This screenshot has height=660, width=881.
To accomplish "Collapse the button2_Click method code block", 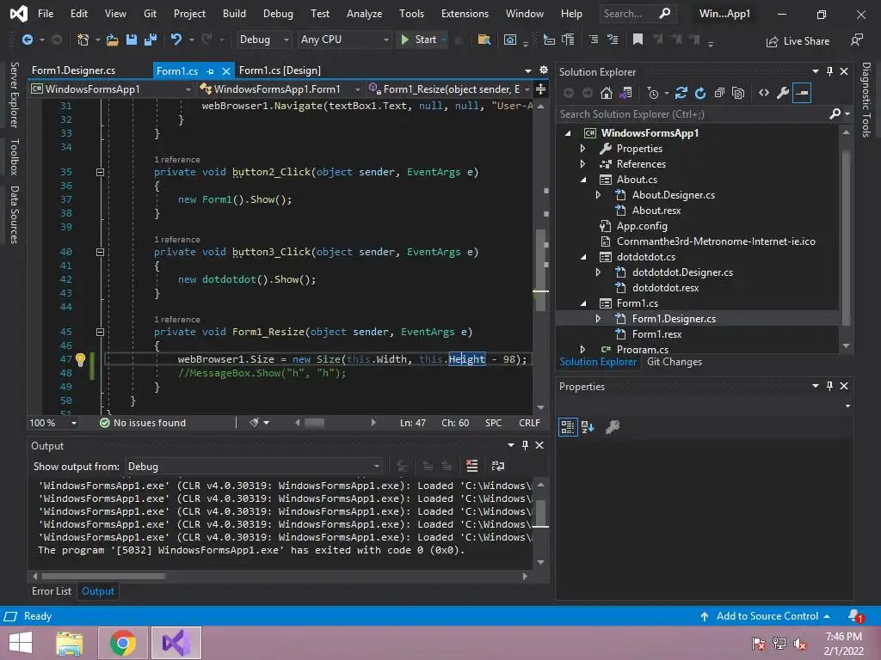I will coord(100,172).
